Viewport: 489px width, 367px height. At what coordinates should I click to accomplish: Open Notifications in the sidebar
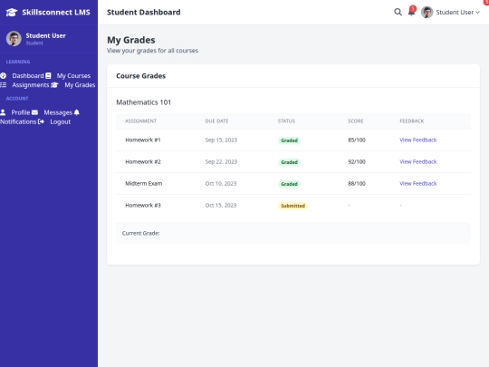[x=18, y=121]
